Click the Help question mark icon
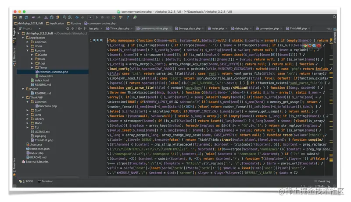 pyautogui.click(x=128, y=17)
